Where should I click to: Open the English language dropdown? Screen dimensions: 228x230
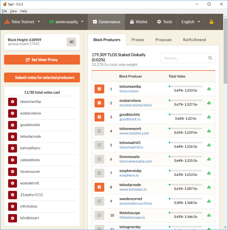[x=190, y=22]
